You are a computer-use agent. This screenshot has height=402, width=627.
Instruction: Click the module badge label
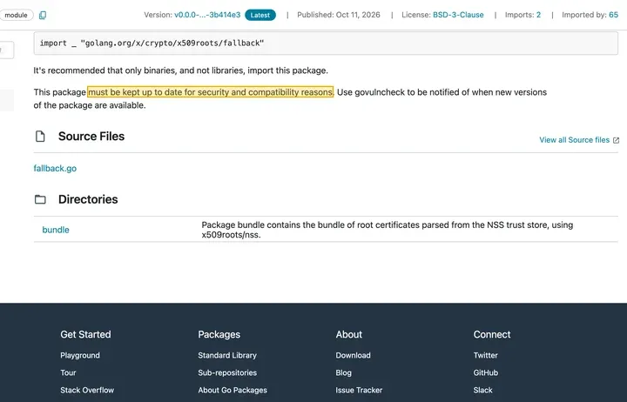coord(16,15)
